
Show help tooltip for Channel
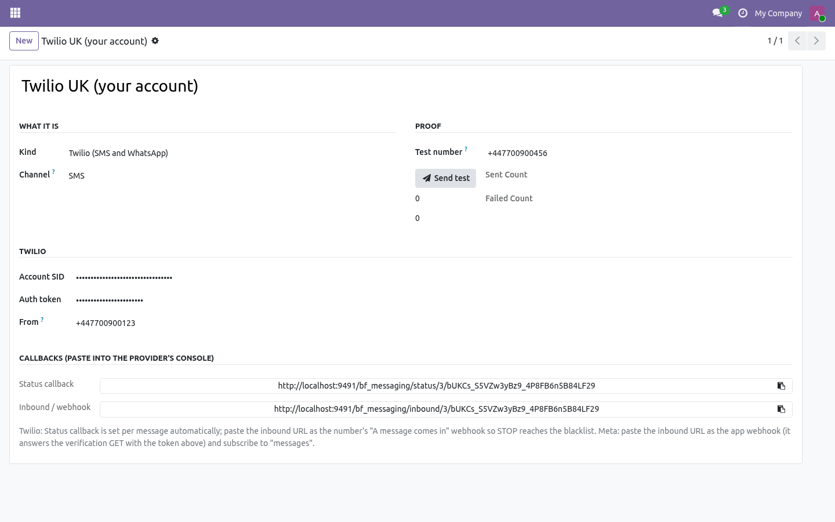[x=53, y=172]
